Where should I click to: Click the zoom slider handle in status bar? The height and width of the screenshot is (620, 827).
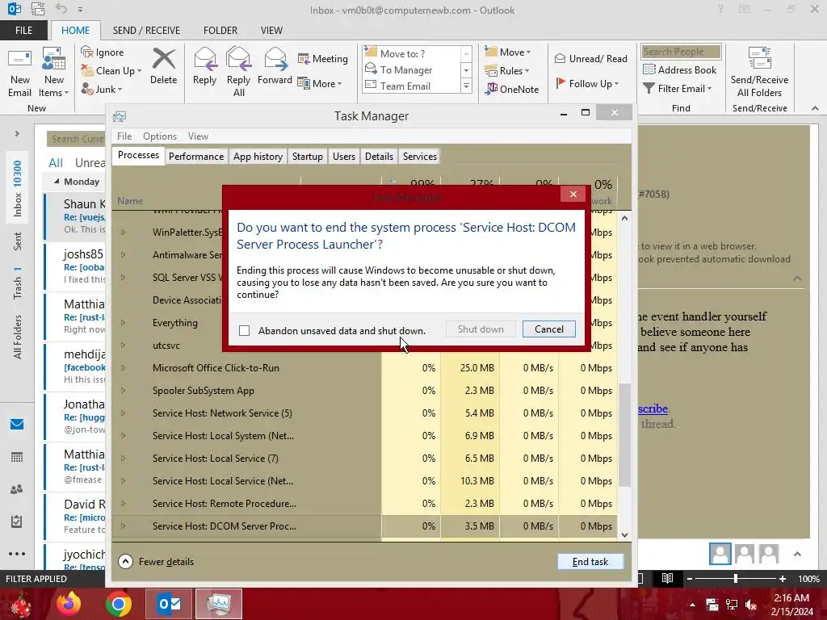(x=735, y=578)
